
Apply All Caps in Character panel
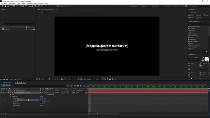(197, 78)
